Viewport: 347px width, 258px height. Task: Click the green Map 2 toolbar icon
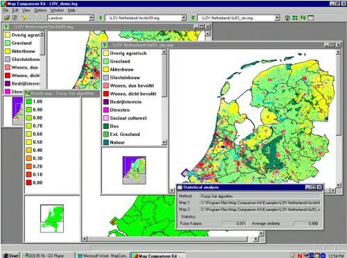click(193, 18)
